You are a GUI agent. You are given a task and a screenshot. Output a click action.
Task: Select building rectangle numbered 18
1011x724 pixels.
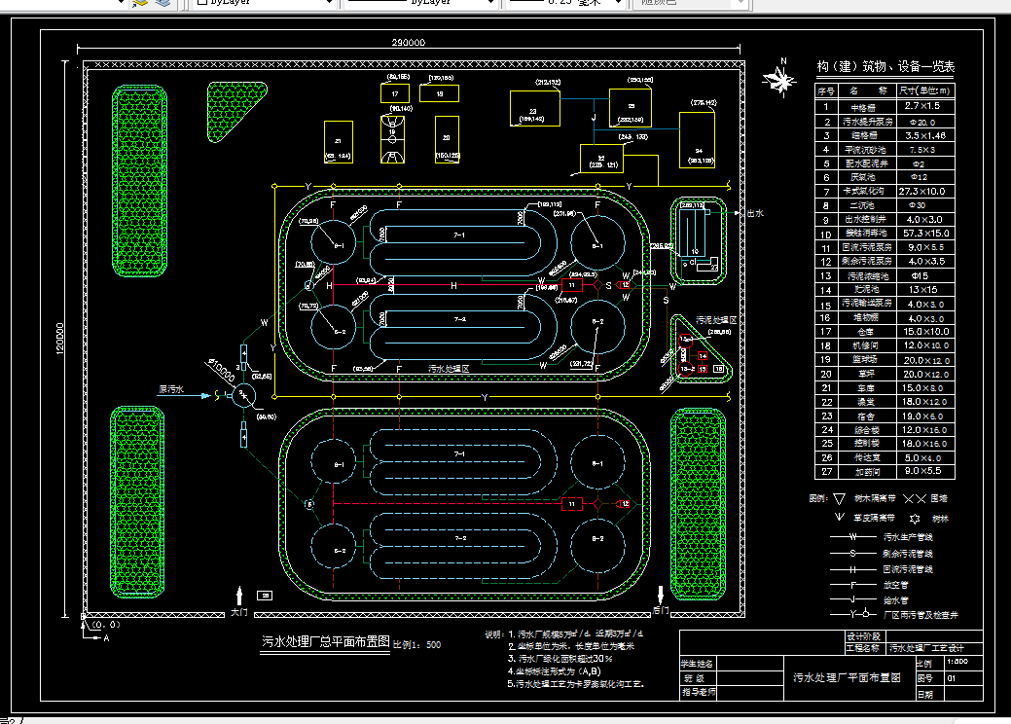point(439,93)
